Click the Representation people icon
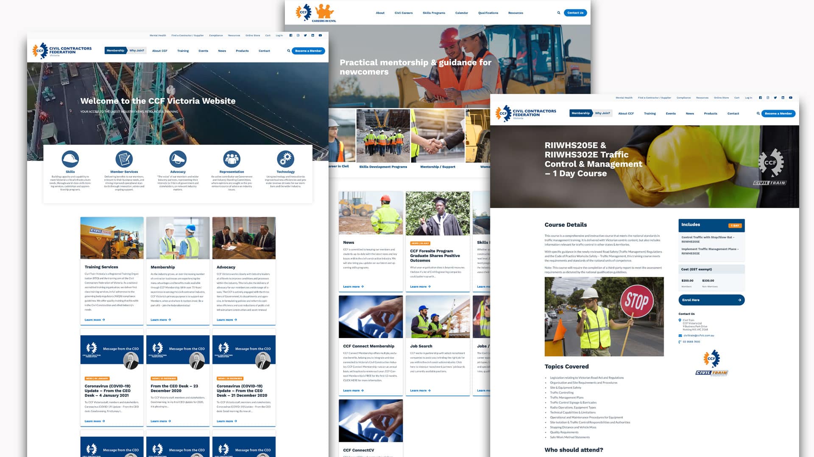The width and height of the screenshot is (814, 457). [231, 159]
